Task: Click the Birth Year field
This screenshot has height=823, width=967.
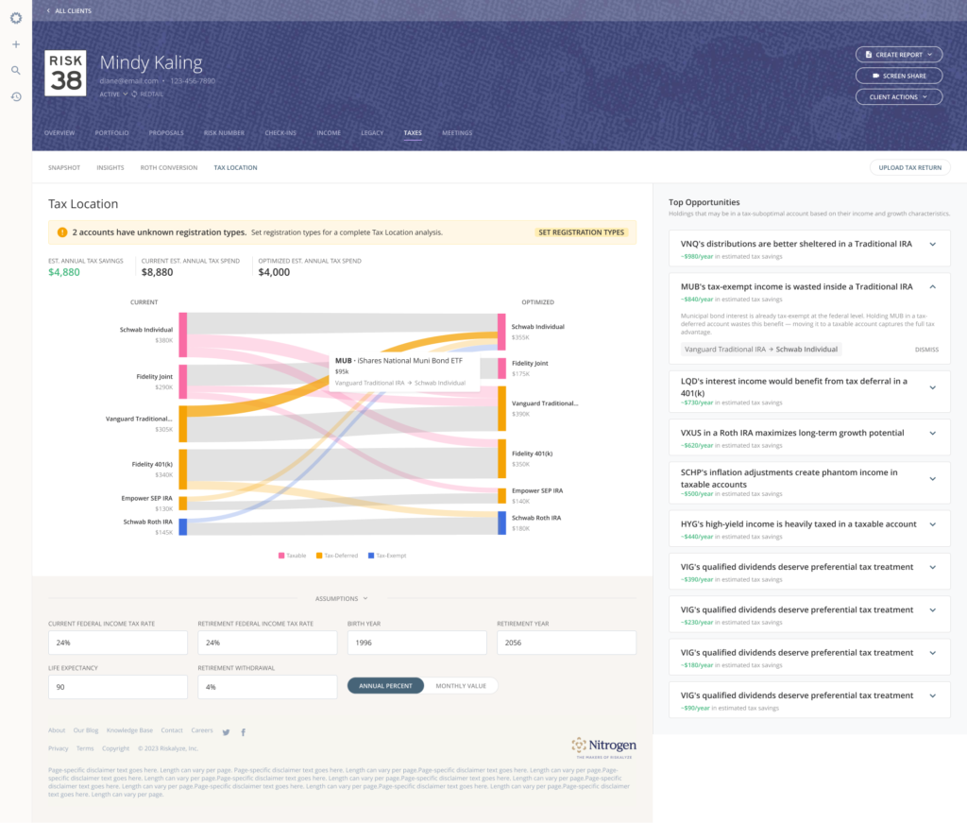Action: point(416,643)
